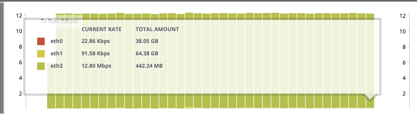417x114 pixels.
Task: Click the red eth0 legend swatch
Action: (x=41, y=42)
